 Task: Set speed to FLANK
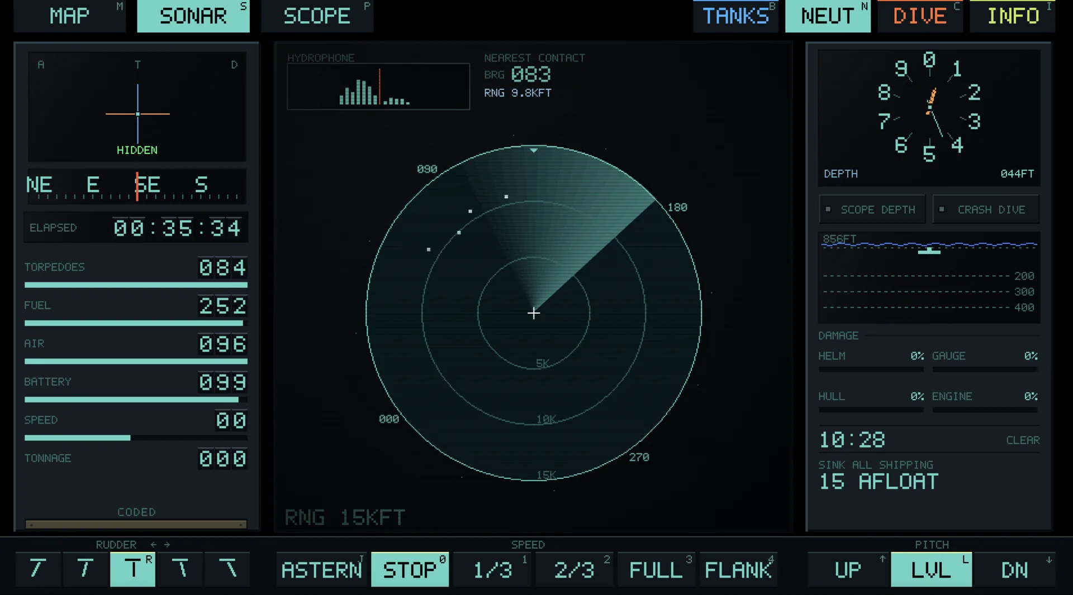pos(738,569)
